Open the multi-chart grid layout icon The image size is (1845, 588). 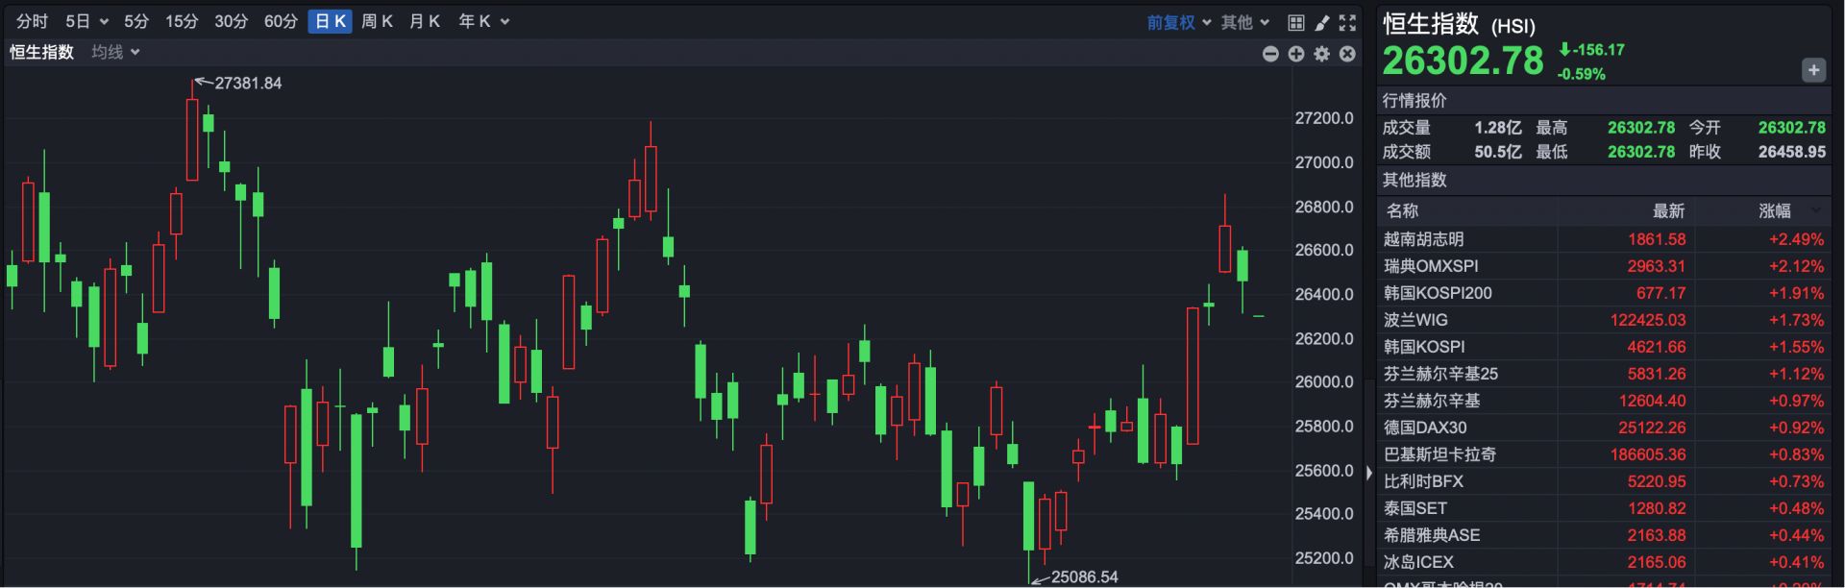pyautogui.click(x=1295, y=22)
